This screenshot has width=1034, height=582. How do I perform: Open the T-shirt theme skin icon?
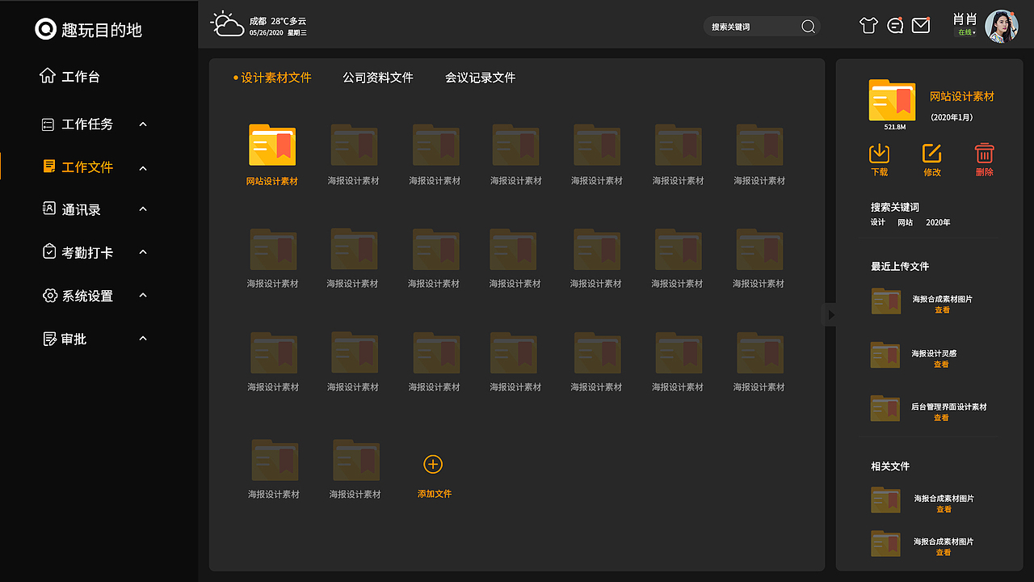point(868,26)
